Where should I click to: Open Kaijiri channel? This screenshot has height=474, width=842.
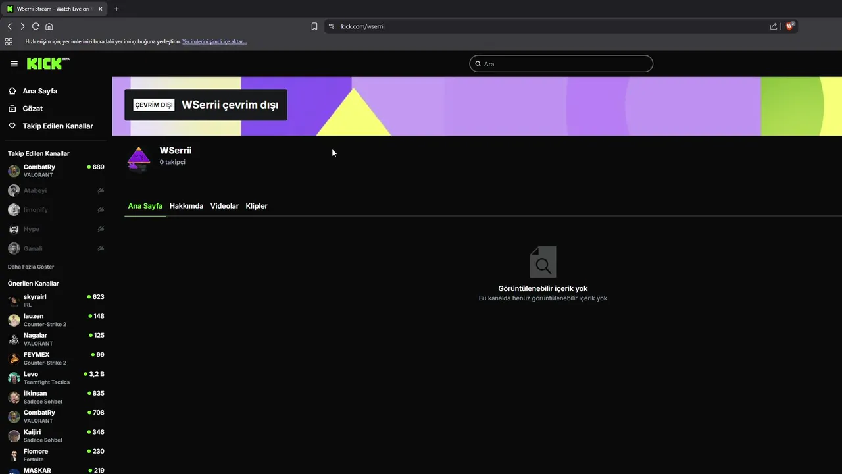pos(56,436)
